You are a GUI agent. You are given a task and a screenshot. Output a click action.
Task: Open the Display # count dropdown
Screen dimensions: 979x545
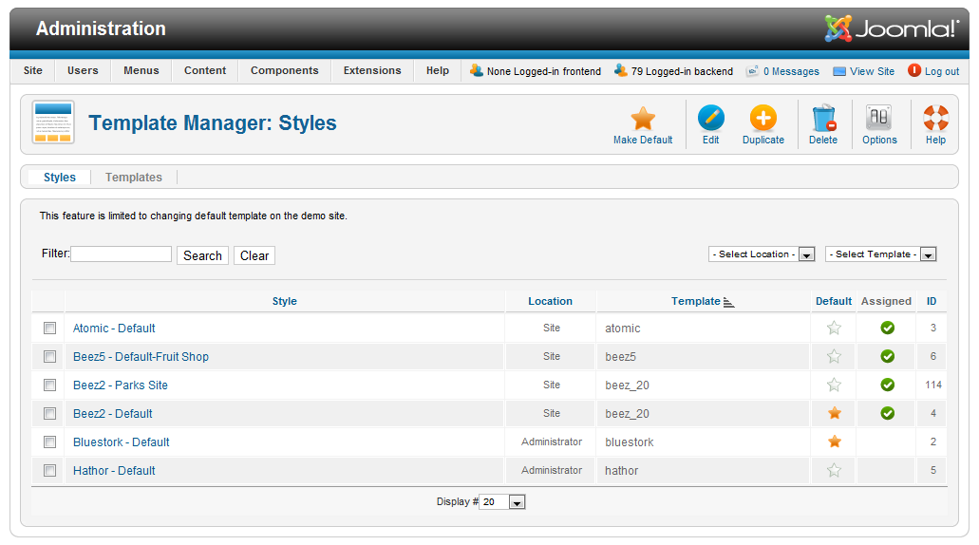502,502
